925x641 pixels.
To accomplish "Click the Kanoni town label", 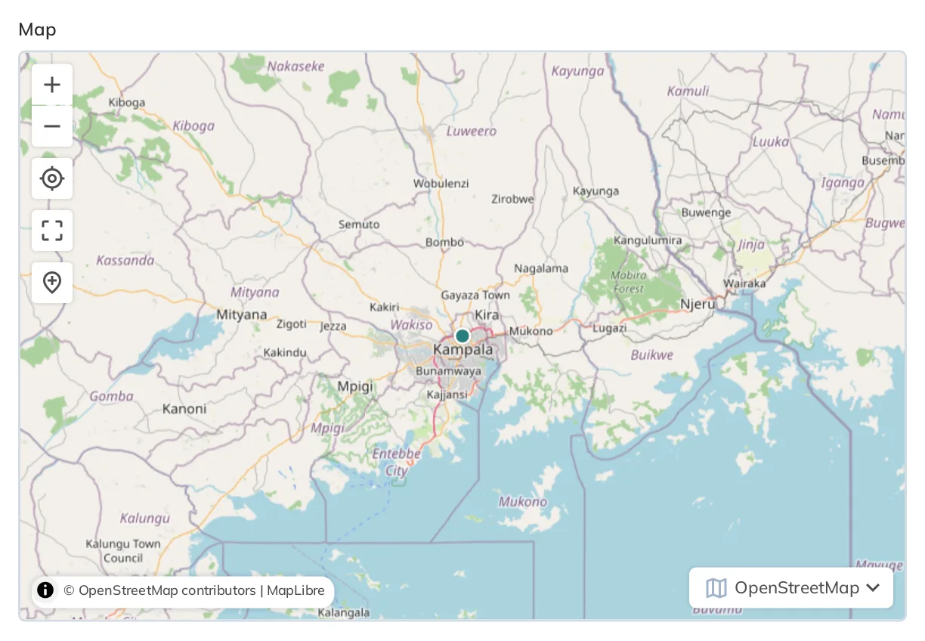I will pyautogui.click(x=184, y=409).
